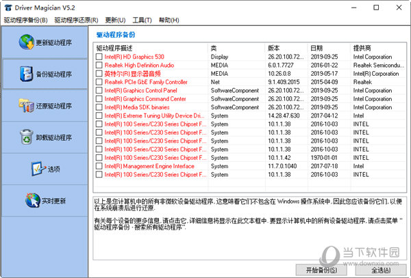Click the Realtek Semicondu... provider cell

[x=379, y=65]
